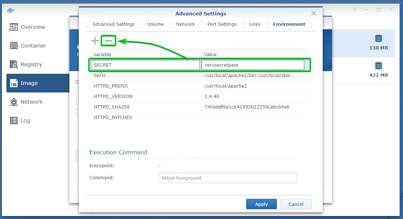
Task: Edit the SECRET variable name field
Action: 145,65
